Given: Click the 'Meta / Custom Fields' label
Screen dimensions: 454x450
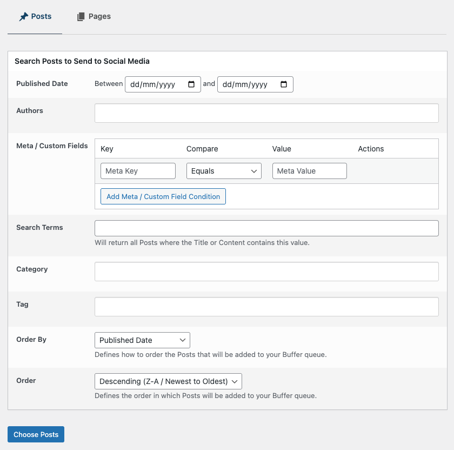Looking at the screenshot, I should click(x=52, y=145).
